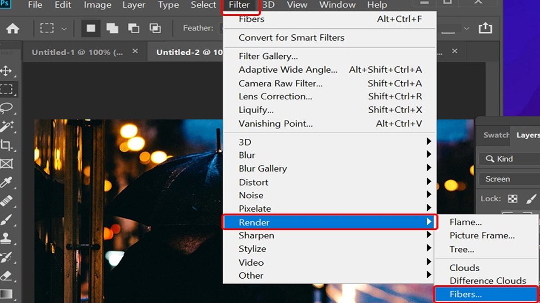Click the Share export icon

click(485, 28)
